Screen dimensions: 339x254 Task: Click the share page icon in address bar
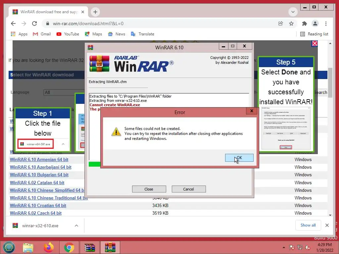coord(281,23)
